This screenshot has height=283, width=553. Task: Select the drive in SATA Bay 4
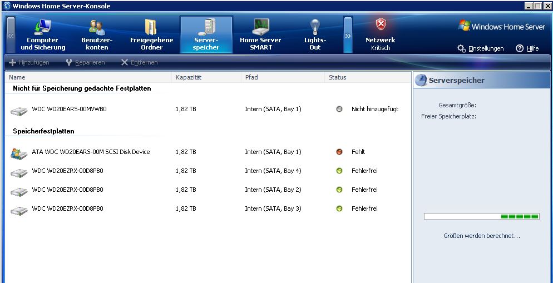pos(69,171)
